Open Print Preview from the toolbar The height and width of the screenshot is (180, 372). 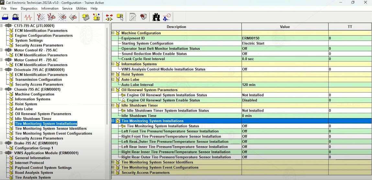pos(16,17)
